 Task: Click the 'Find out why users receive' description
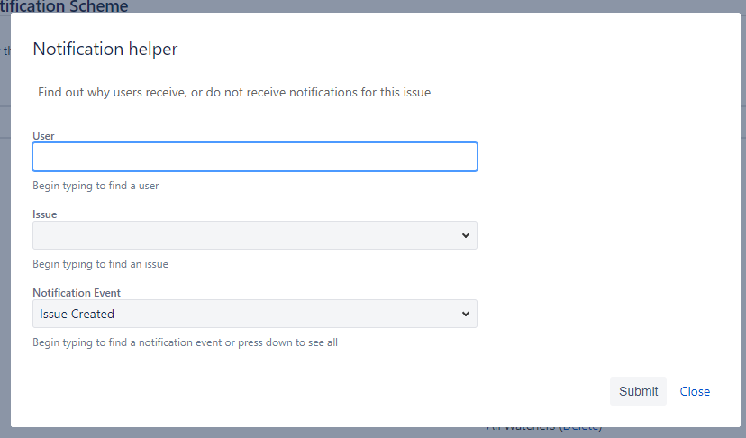tap(234, 92)
